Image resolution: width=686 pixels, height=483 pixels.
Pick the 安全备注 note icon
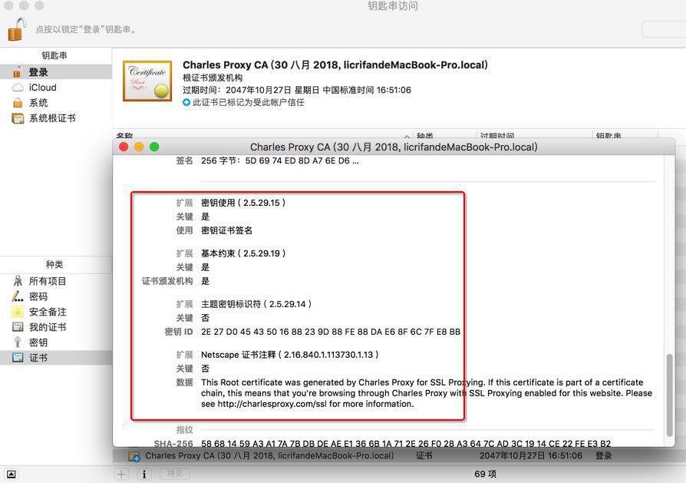(x=18, y=312)
